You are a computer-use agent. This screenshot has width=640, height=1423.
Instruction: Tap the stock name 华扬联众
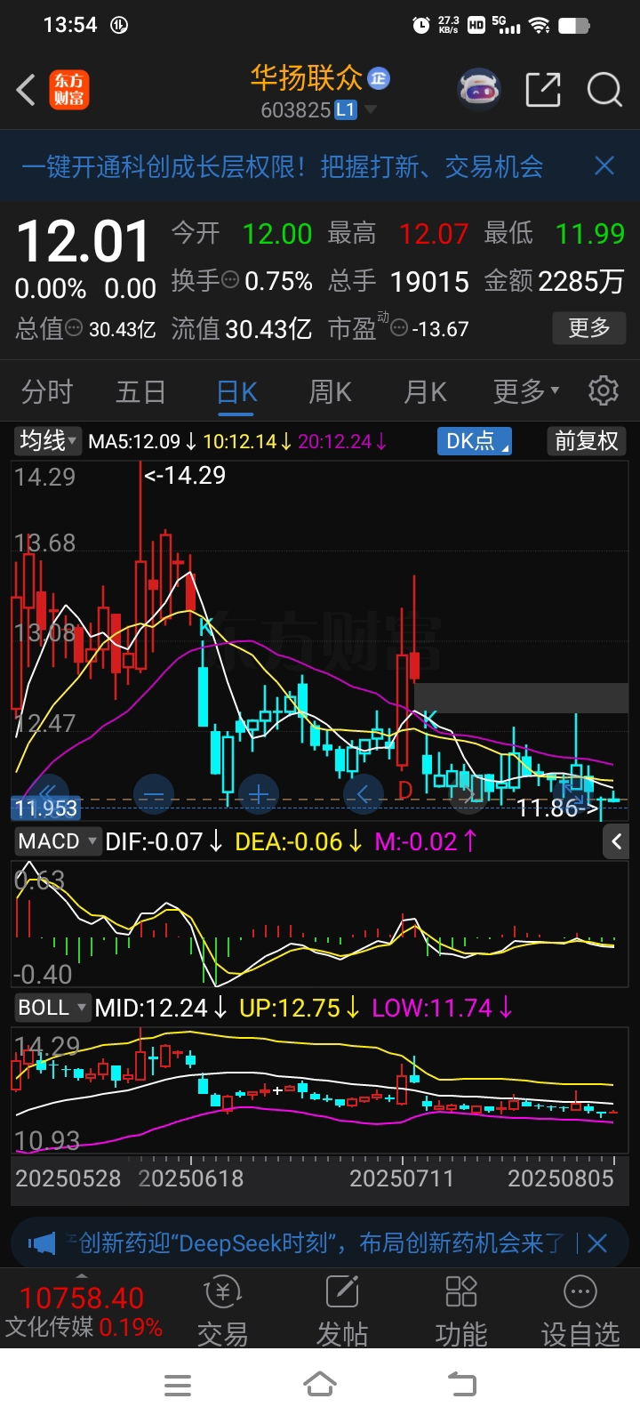(x=307, y=78)
